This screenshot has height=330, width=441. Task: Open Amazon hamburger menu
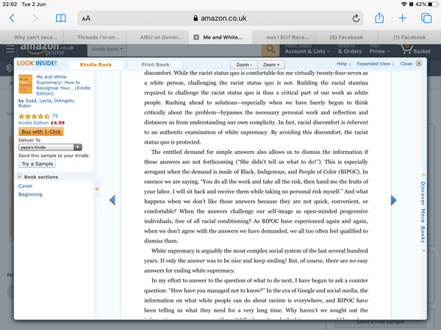coord(10,49)
